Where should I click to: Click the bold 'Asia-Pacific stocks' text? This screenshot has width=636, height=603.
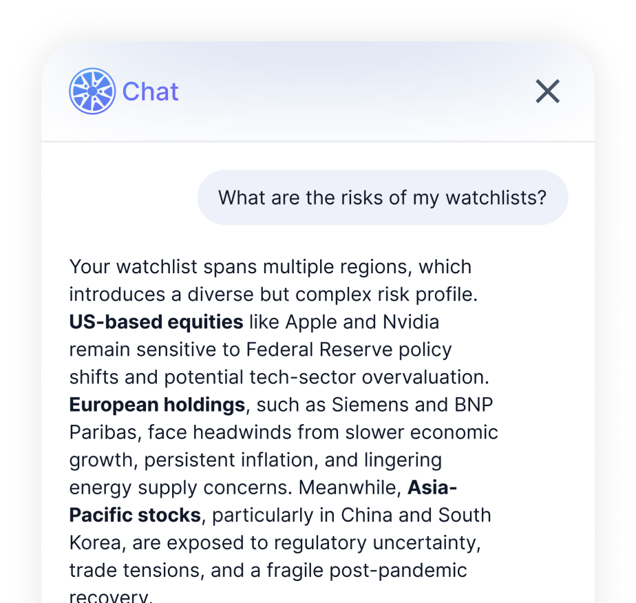[135, 515]
